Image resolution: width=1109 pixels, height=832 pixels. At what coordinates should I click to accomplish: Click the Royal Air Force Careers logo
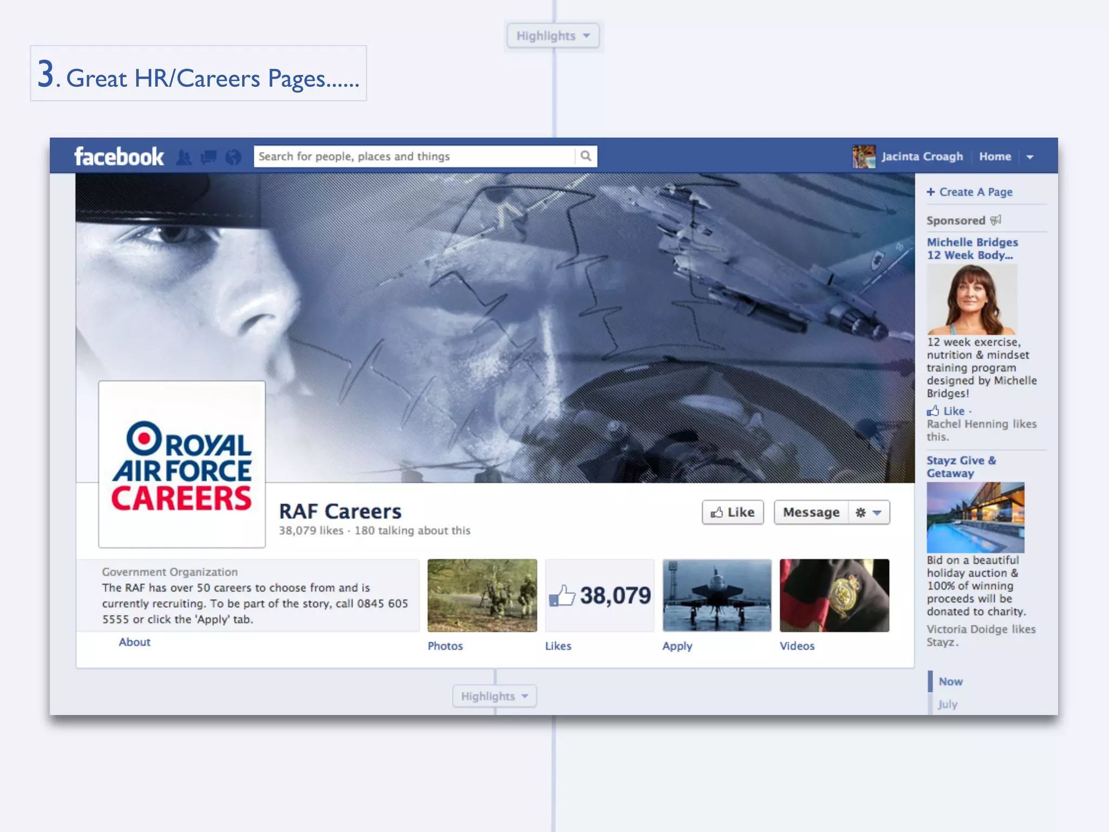pyautogui.click(x=182, y=464)
